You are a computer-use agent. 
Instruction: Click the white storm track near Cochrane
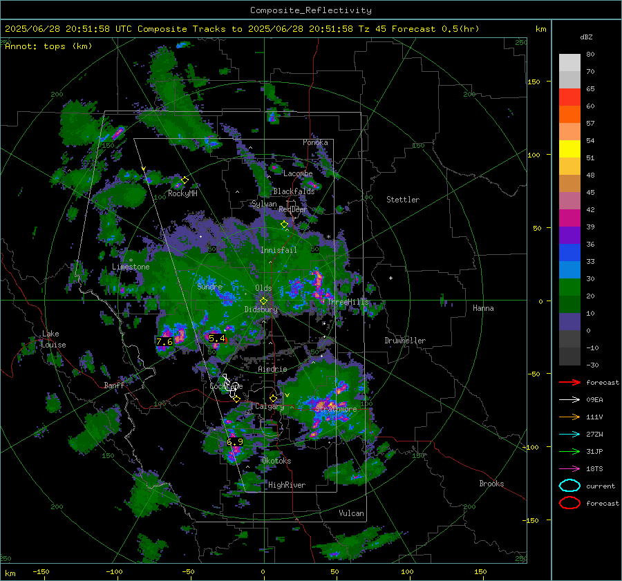pos(230,385)
